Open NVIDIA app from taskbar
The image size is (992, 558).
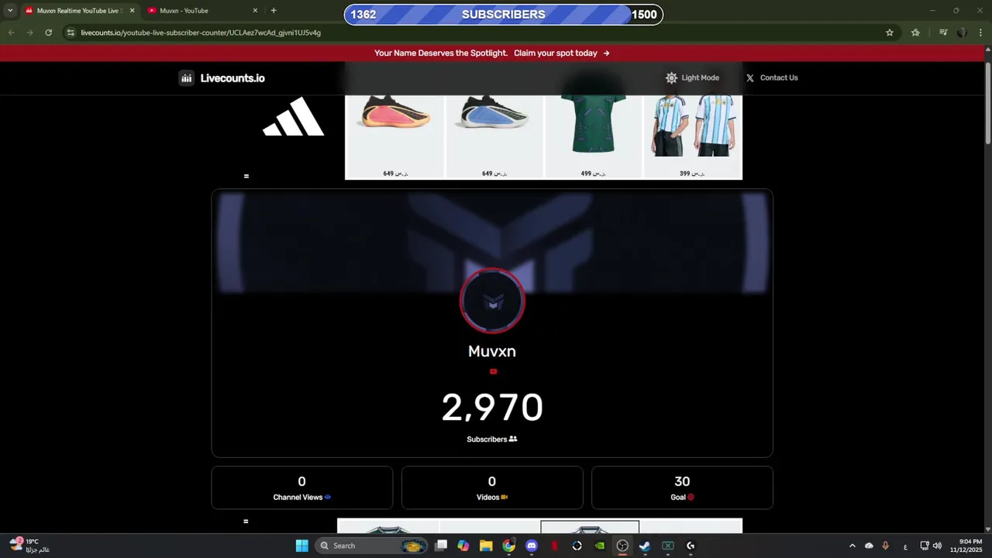pyautogui.click(x=599, y=546)
